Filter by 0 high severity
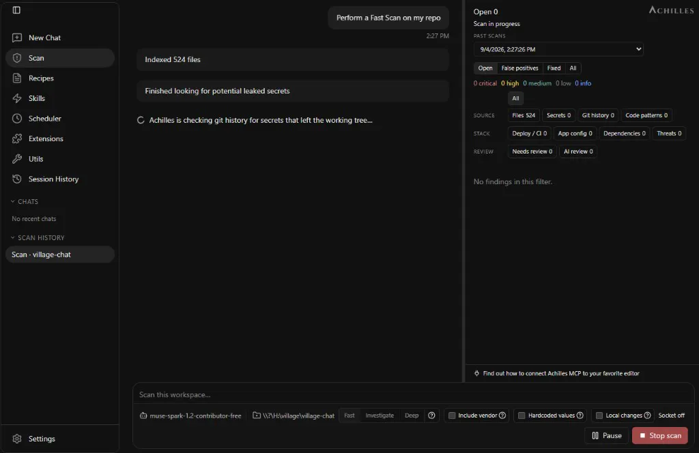Viewport: 699px width, 453px height. tap(509, 83)
